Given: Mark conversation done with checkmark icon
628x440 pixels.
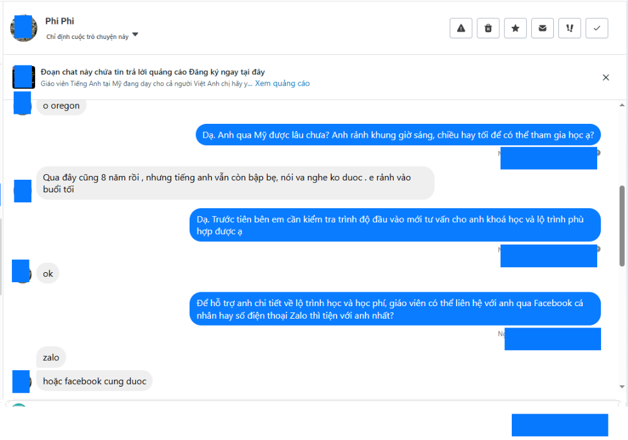Looking at the screenshot, I should point(597,28).
